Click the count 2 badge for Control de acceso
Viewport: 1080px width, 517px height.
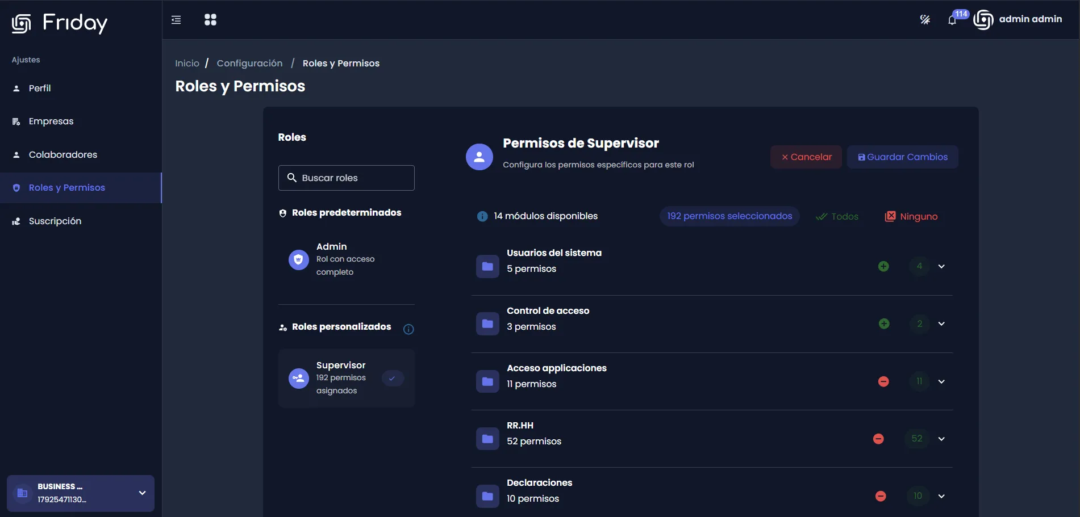click(920, 323)
